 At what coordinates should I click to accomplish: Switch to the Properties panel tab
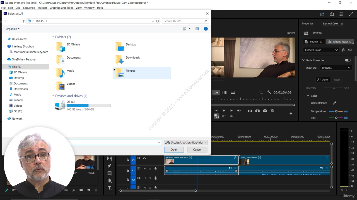click(308, 24)
